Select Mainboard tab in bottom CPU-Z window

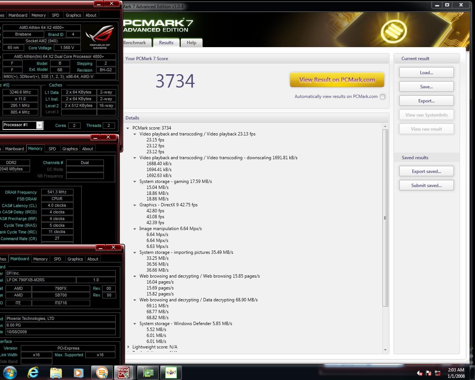click(x=20, y=259)
